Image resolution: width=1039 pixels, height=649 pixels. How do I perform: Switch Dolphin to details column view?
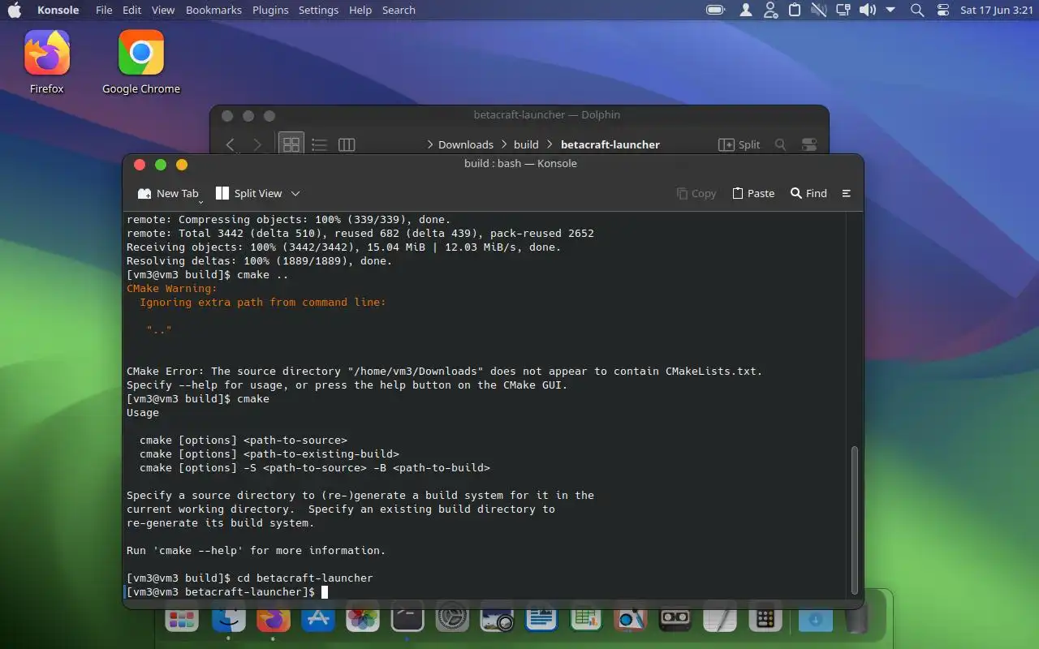point(347,144)
